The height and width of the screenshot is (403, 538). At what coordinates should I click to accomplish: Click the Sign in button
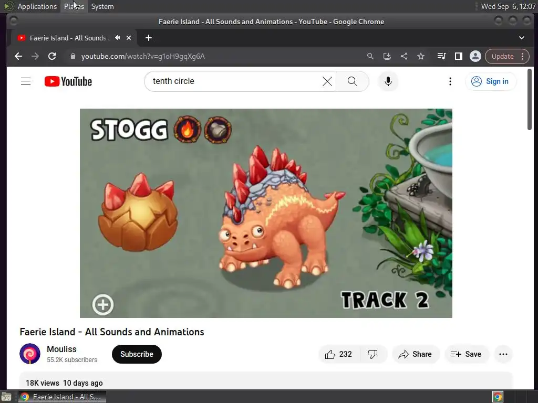(490, 81)
